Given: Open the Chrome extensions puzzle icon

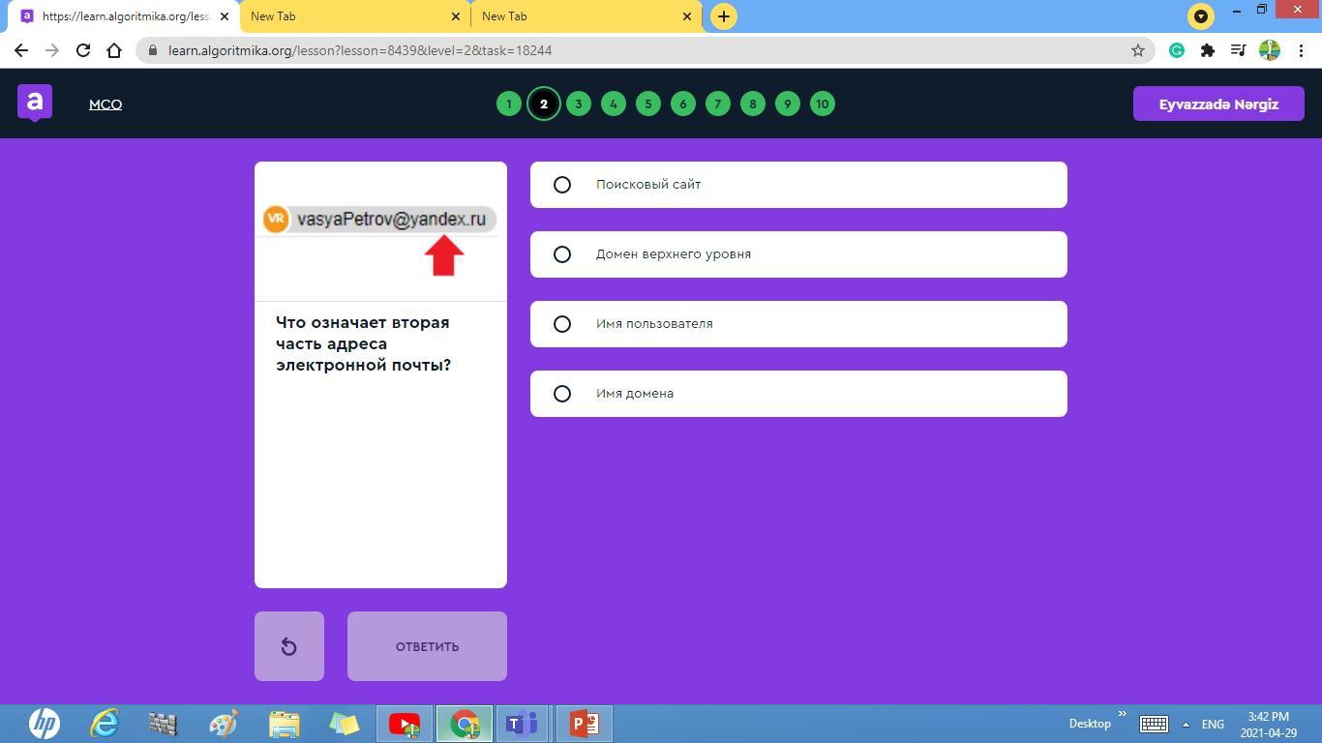Looking at the screenshot, I should [x=1207, y=50].
